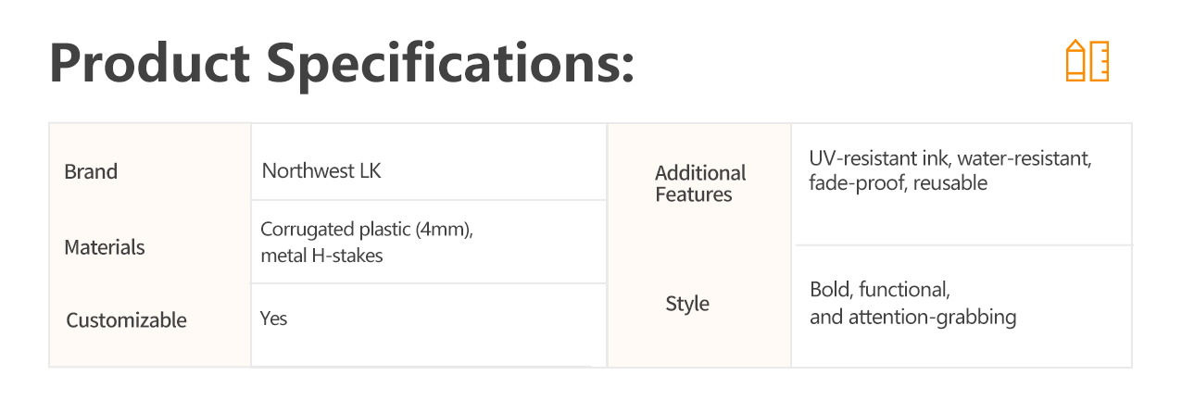This screenshot has width=1182, height=400.
Task: Click the Bold, functional text
Action: [880, 290]
